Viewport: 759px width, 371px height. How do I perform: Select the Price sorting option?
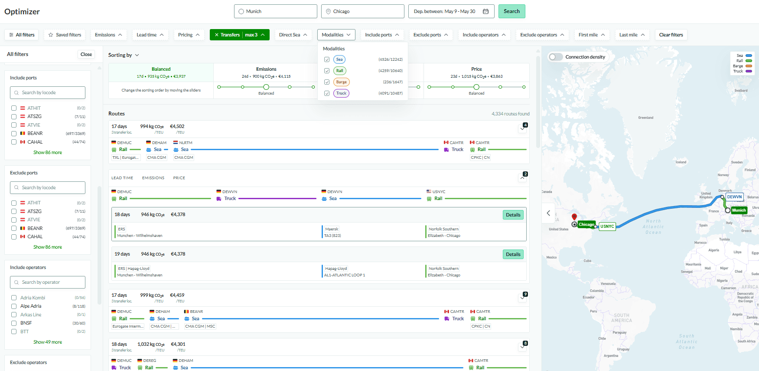pos(476,72)
